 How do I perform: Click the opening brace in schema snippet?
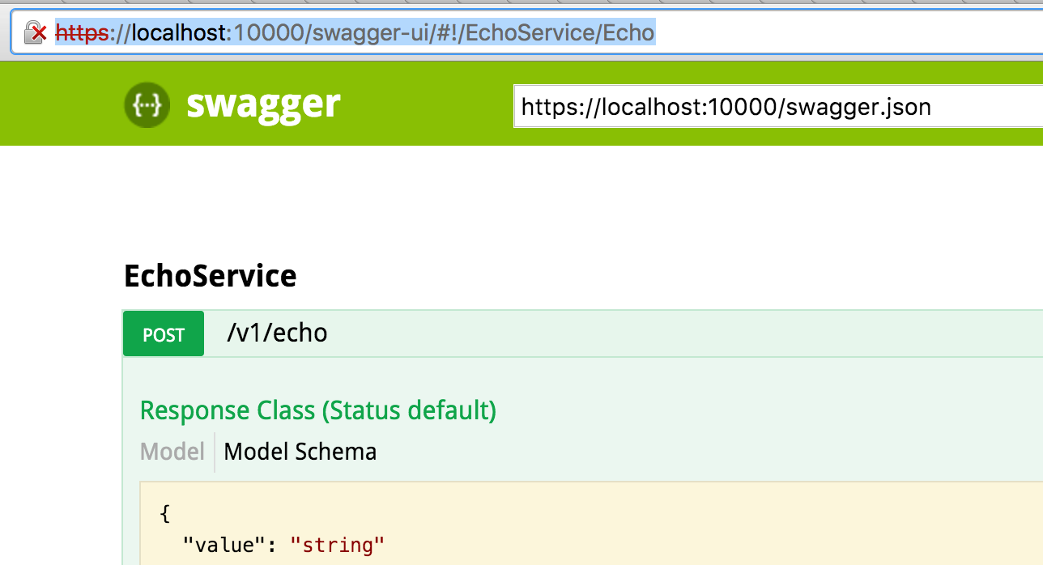pos(165,514)
